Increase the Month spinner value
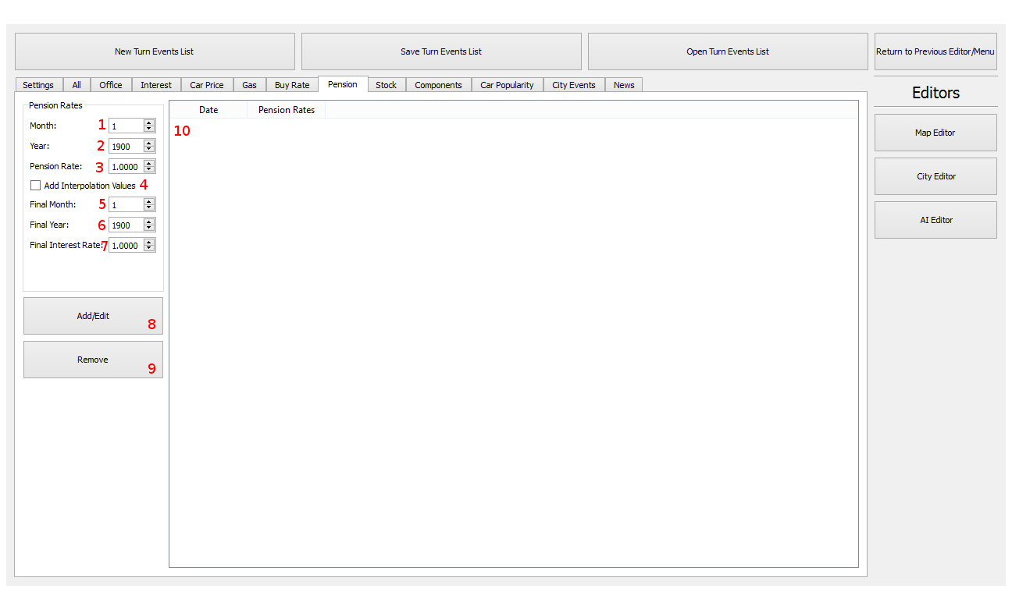Viewport: 1012px width, 592px height. coord(148,122)
